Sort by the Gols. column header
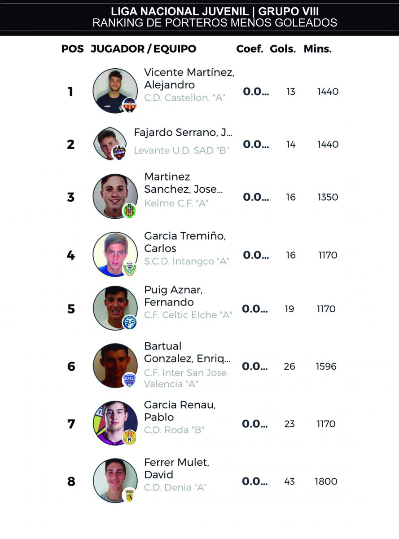The height and width of the screenshot is (539, 399). pos(283,49)
